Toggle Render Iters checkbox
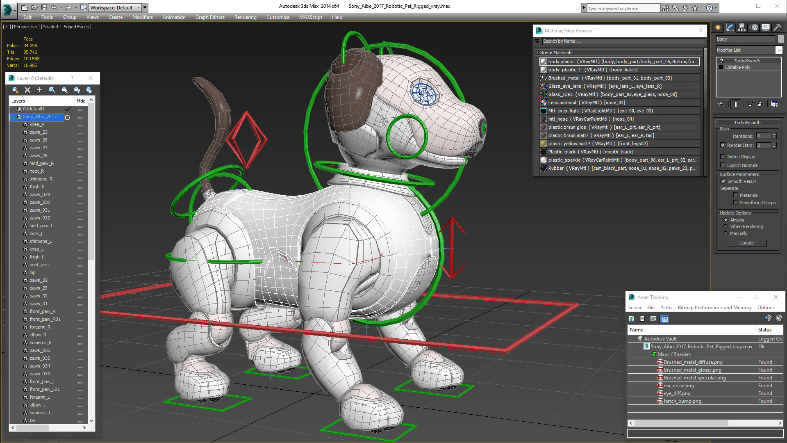 [x=723, y=145]
